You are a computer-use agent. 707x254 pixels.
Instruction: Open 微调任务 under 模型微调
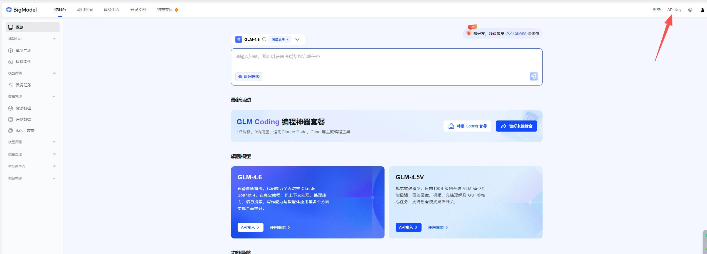pos(24,85)
